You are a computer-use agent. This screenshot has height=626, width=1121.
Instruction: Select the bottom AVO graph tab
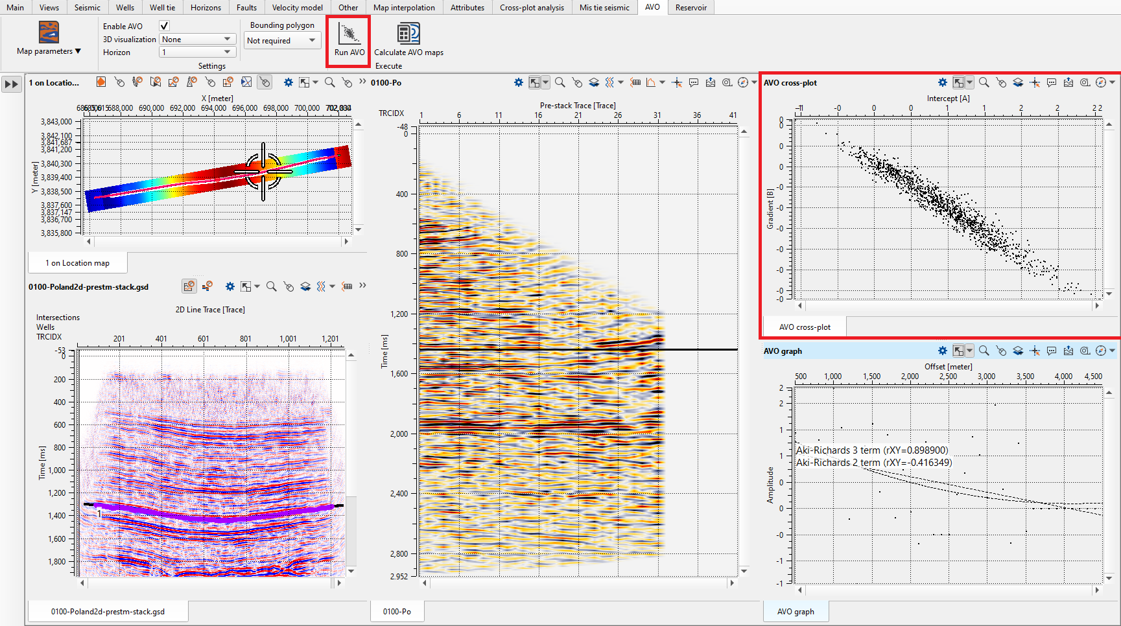click(x=796, y=611)
